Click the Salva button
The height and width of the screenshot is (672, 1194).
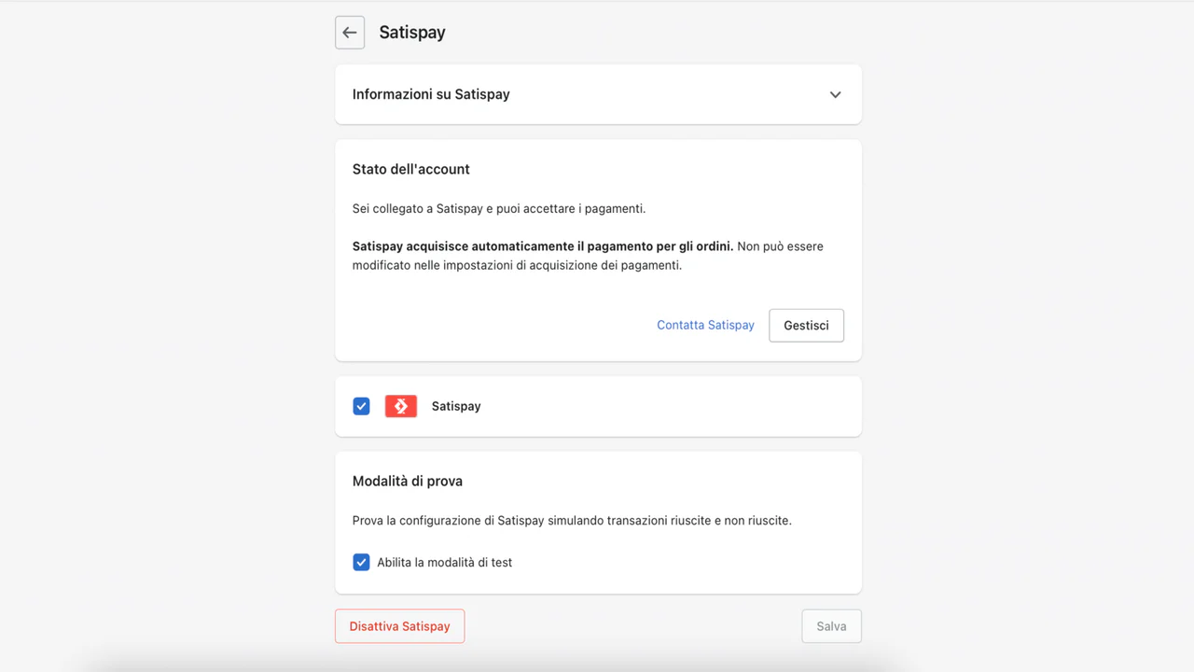click(x=831, y=626)
